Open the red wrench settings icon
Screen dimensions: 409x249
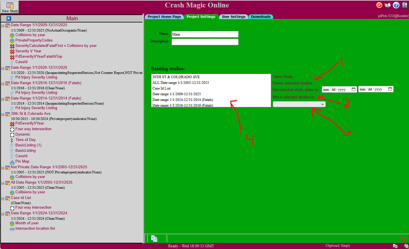click(379, 5)
